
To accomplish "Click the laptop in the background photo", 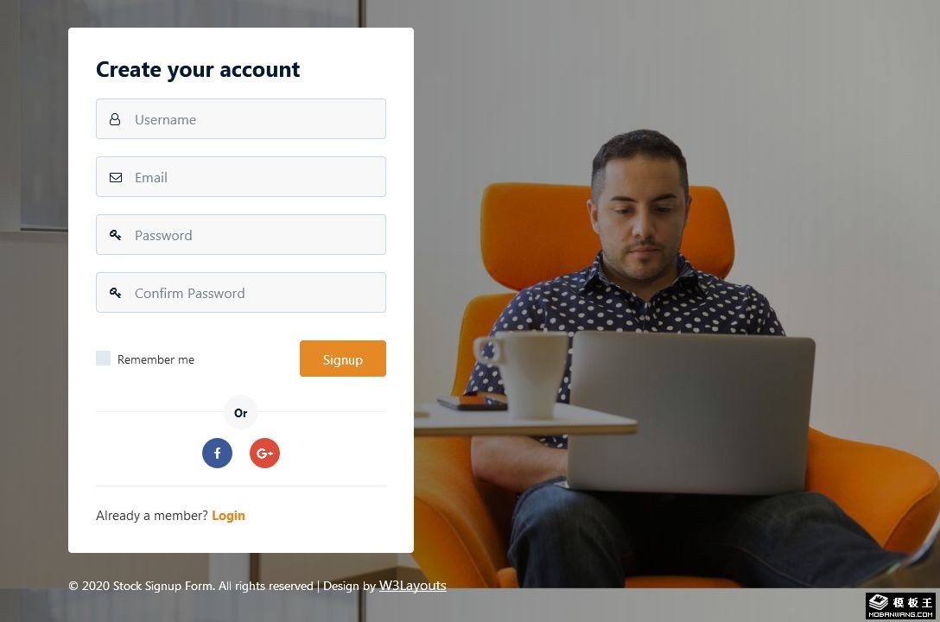I will pyautogui.click(x=690, y=412).
